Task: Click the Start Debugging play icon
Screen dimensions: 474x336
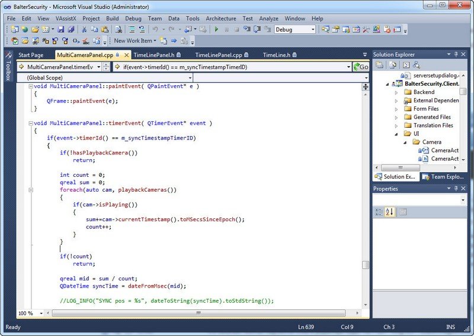Action: [216, 29]
